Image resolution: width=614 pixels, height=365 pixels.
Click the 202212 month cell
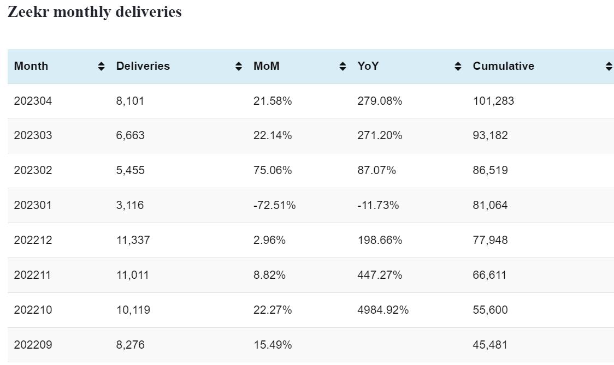(33, 240)
